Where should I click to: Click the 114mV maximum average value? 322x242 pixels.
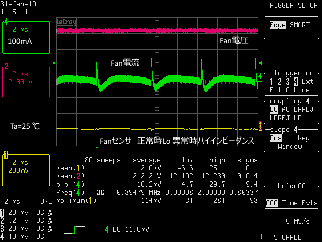151,200
